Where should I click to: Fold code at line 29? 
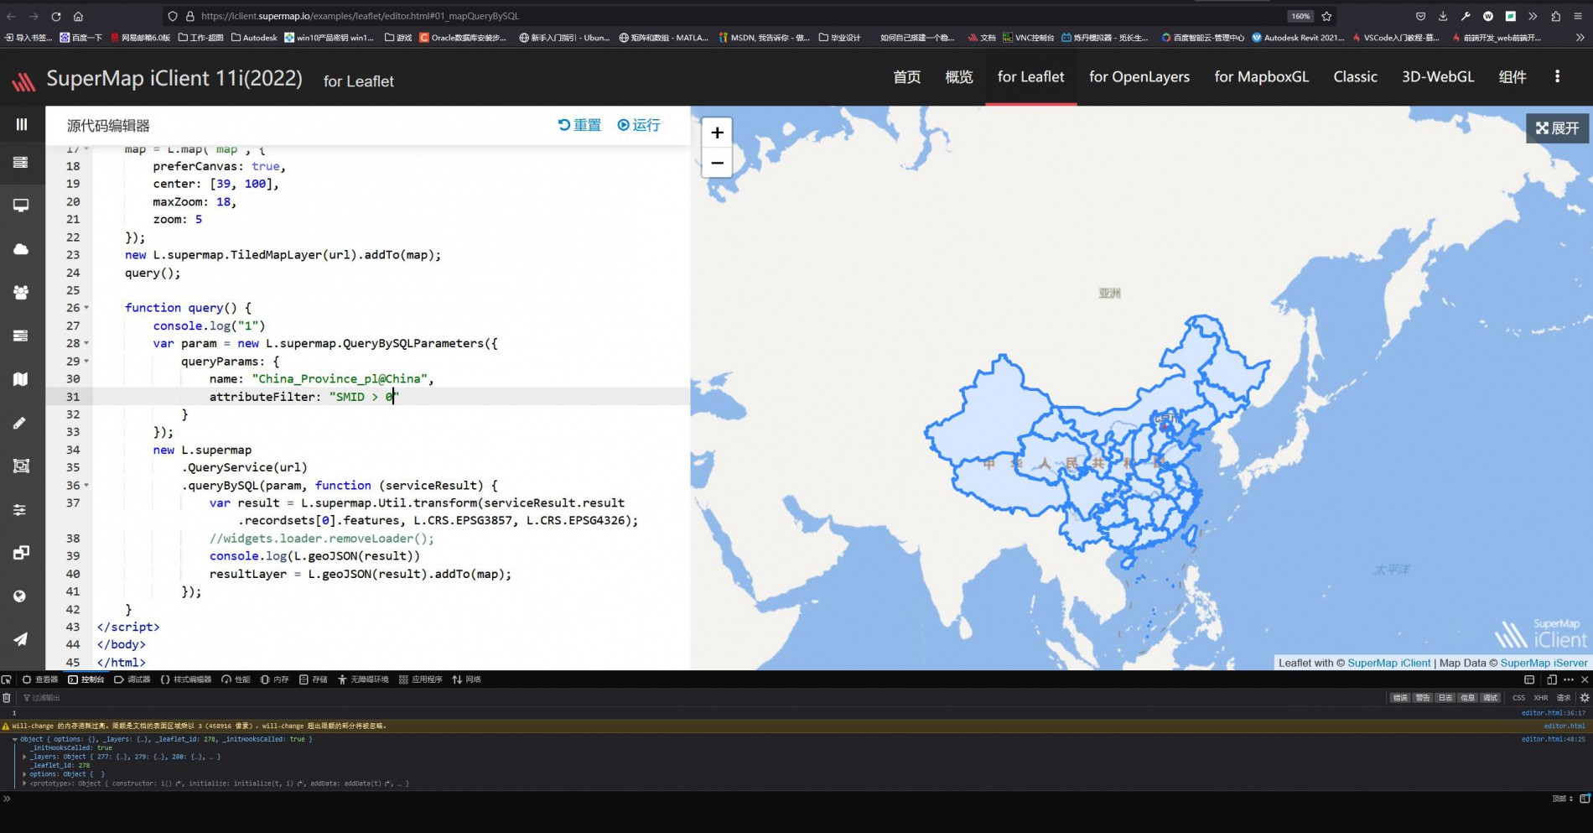(x=86, y=362)
